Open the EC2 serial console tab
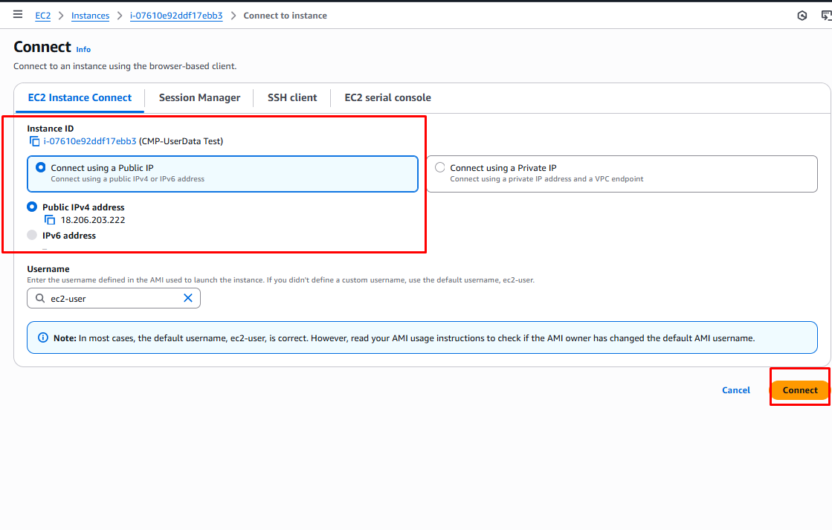This screenshot has height=530, width=832. tap(387, 97)
